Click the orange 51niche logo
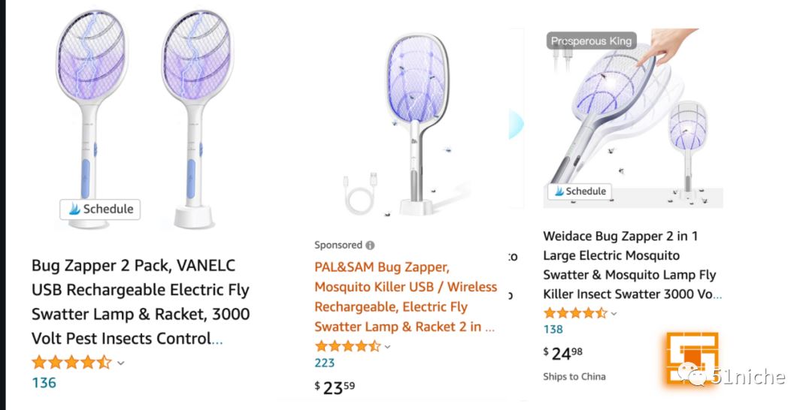 click(x=692, y=360)
